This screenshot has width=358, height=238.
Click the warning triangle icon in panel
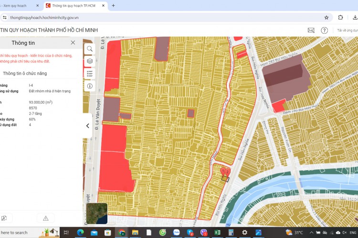point(46,218)
